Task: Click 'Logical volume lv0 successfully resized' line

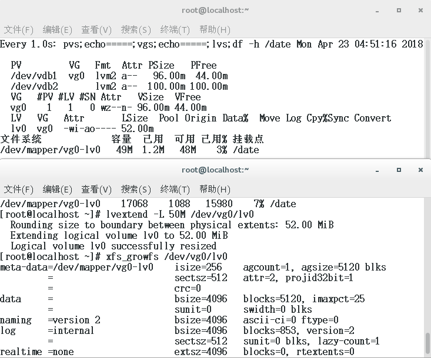Action: point(113,246)
